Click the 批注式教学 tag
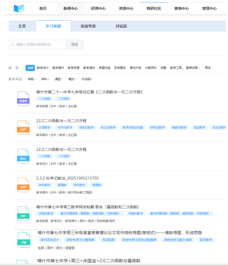 tap(108, 127)
